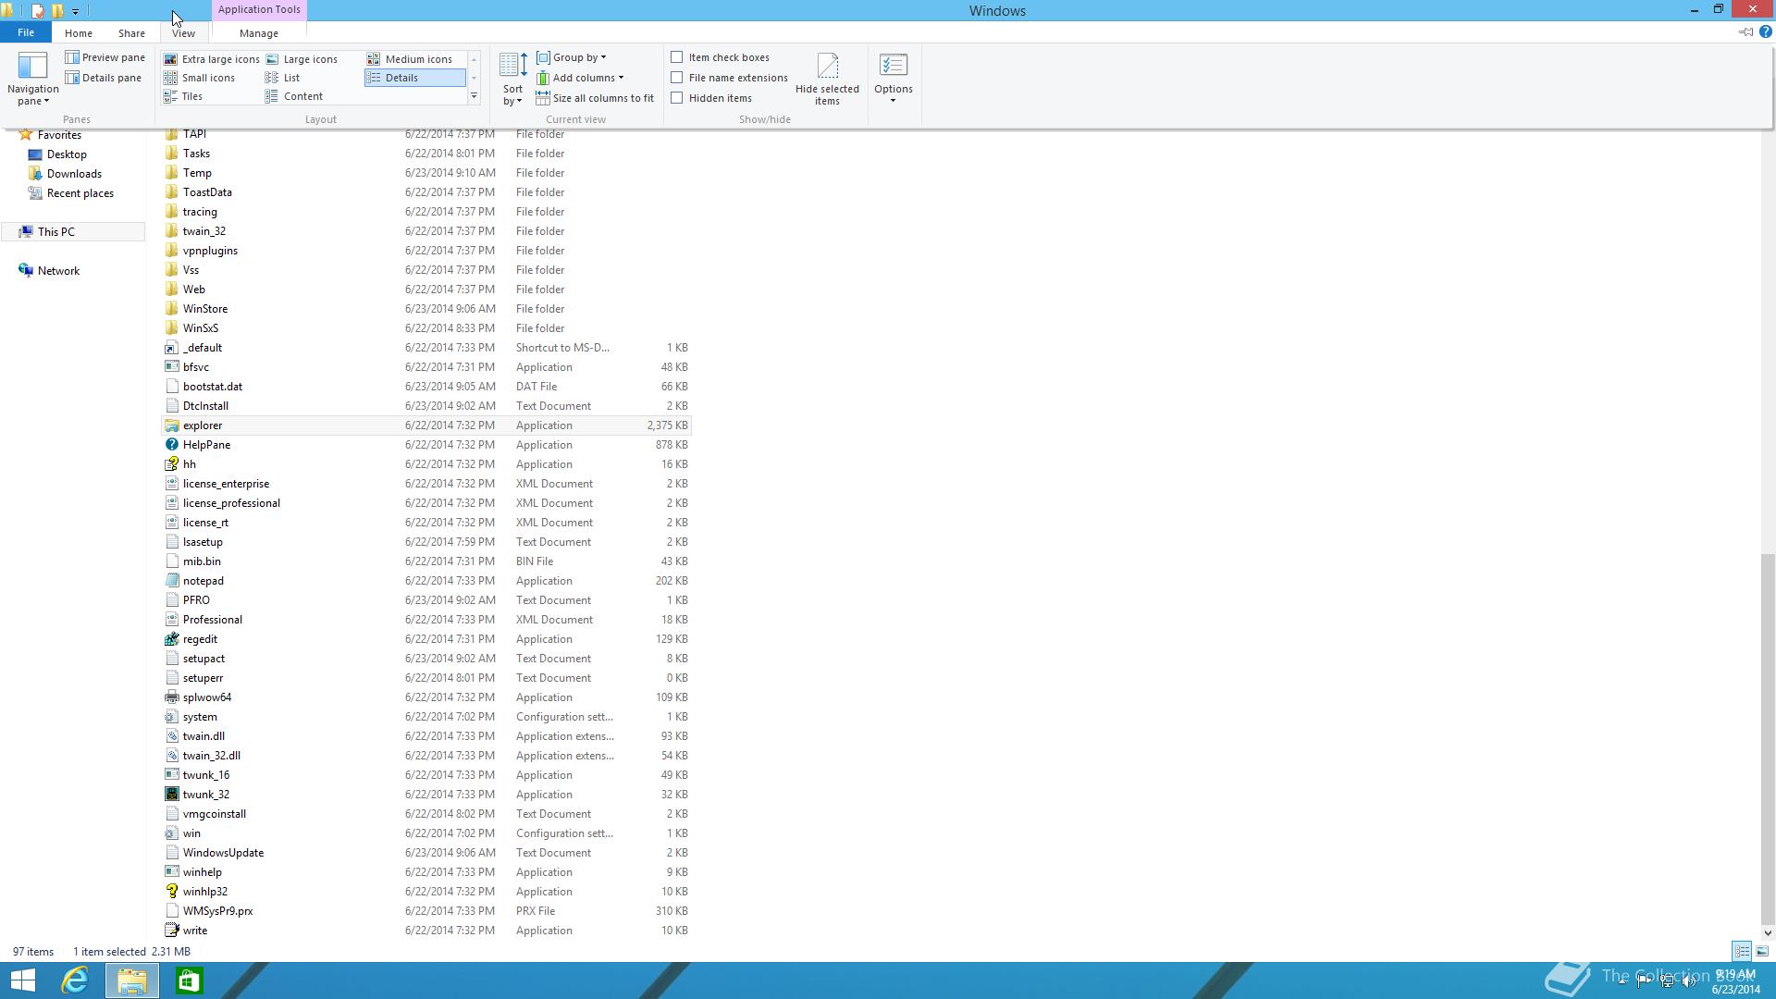Switch layout to List view
1776x999 pixels.
click(283, 78)
